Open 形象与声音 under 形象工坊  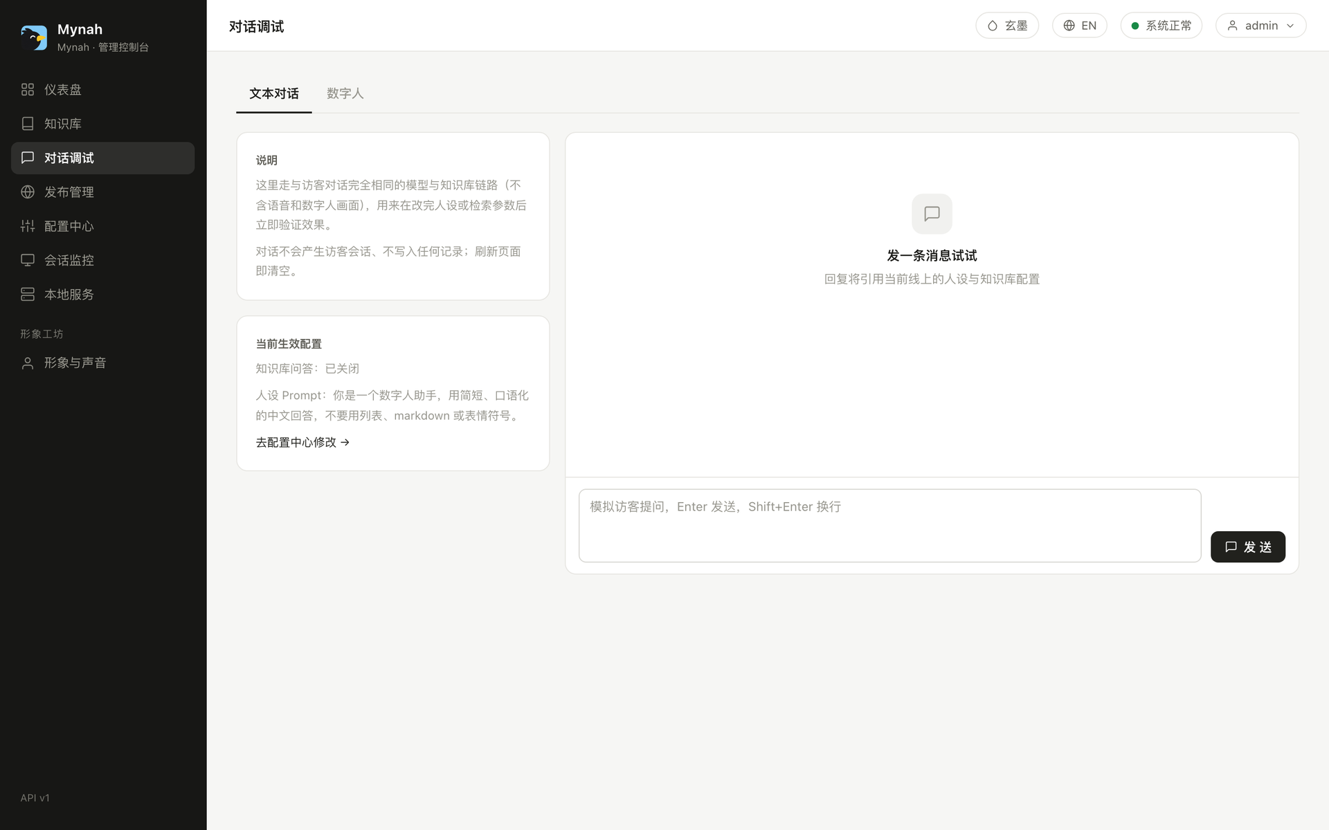coord(102,363)
